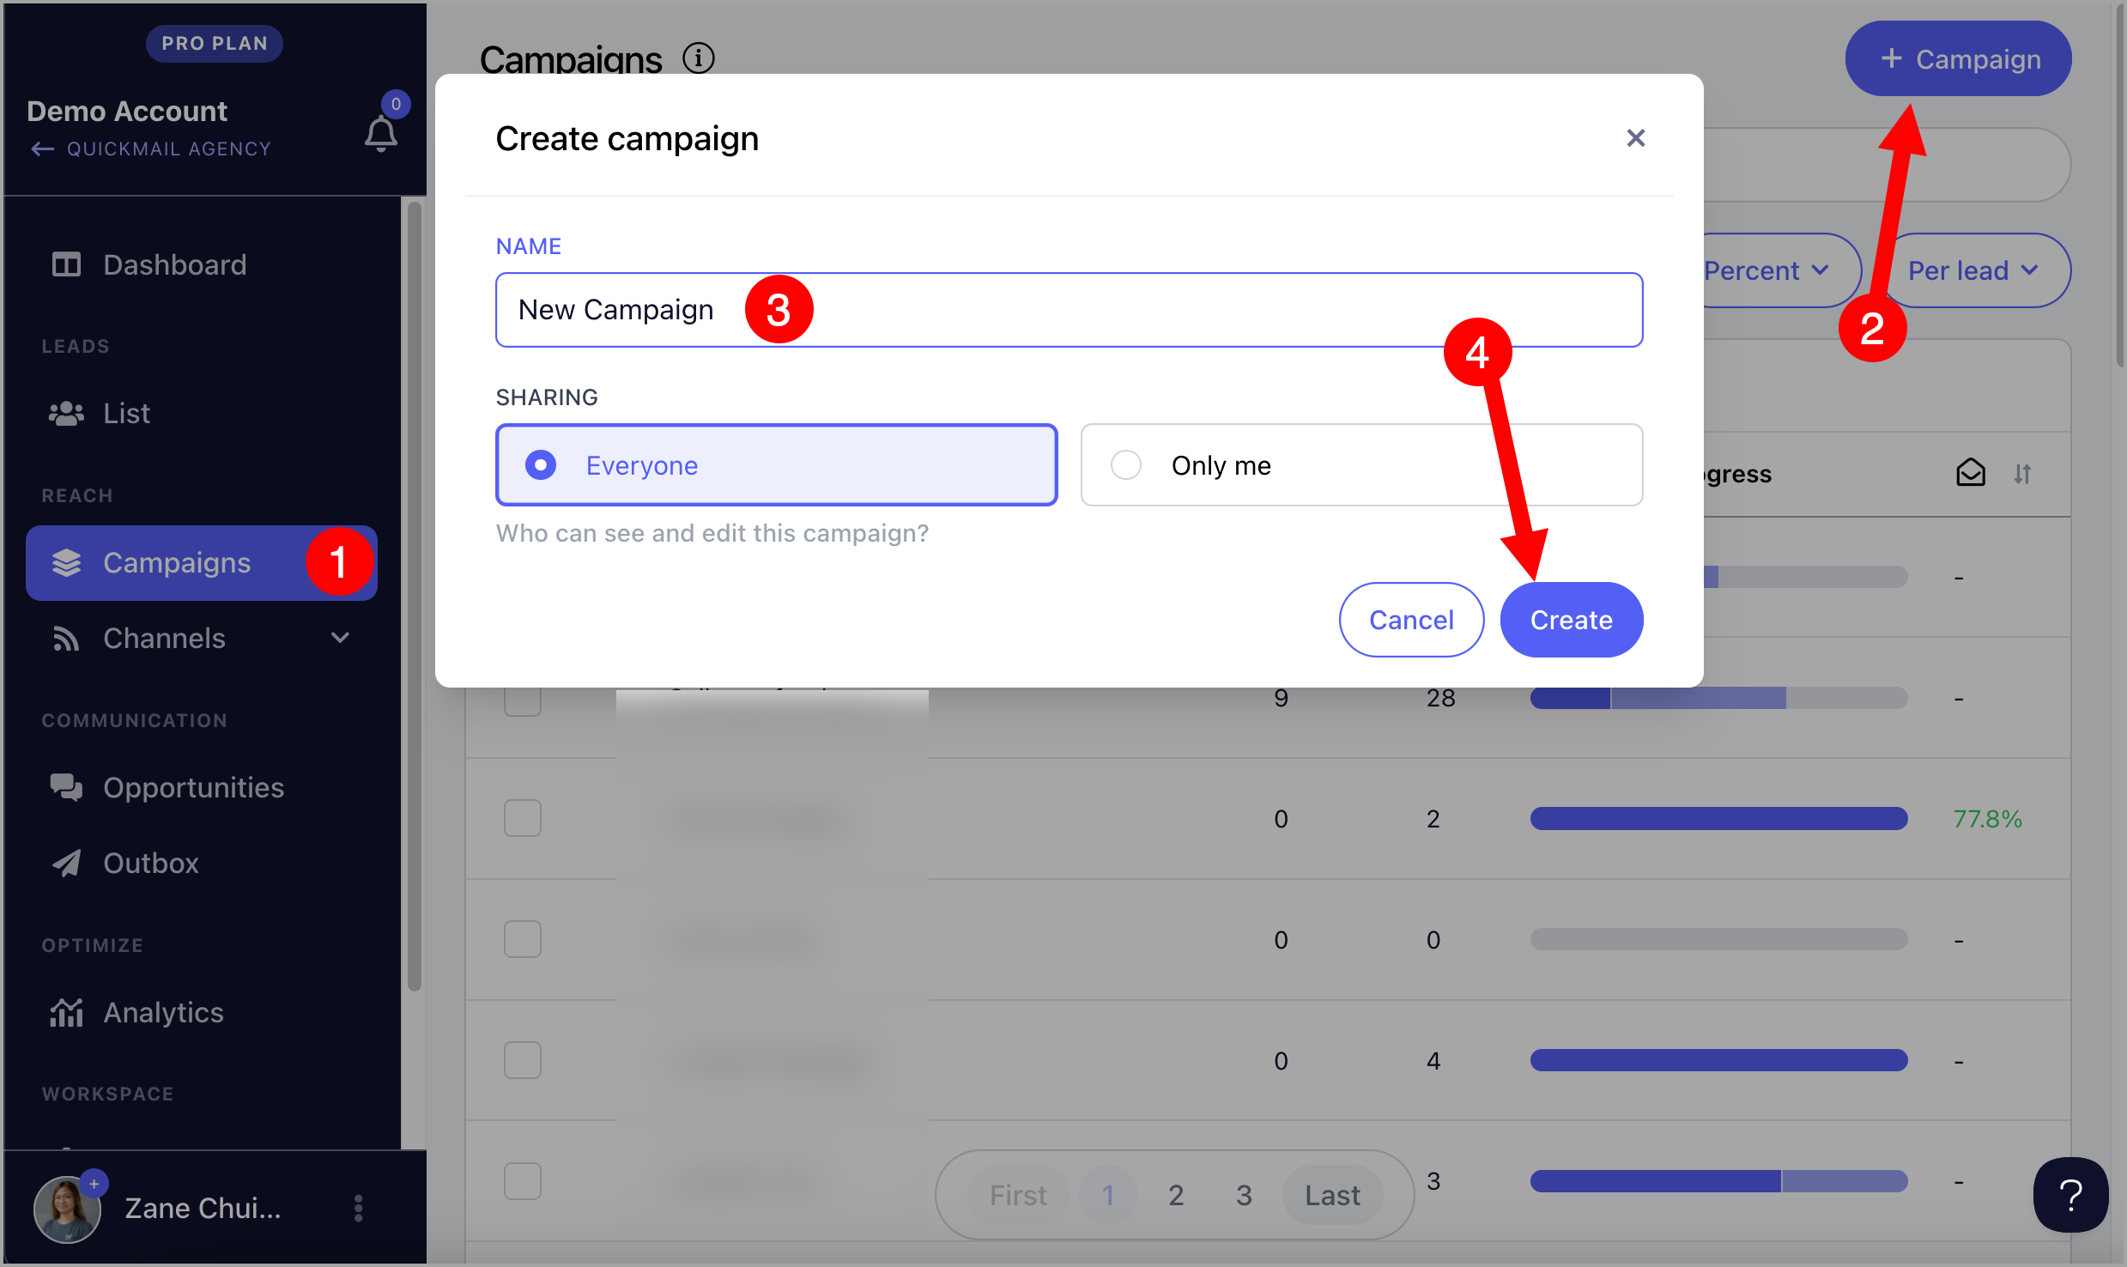Screen dimensions: 2127x1267
Task: Click the 77.8% open rate value
Action: [1987, 819]
